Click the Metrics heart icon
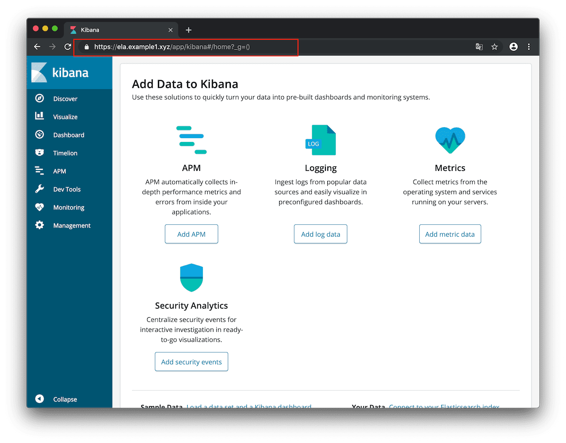 click(450, 140)
